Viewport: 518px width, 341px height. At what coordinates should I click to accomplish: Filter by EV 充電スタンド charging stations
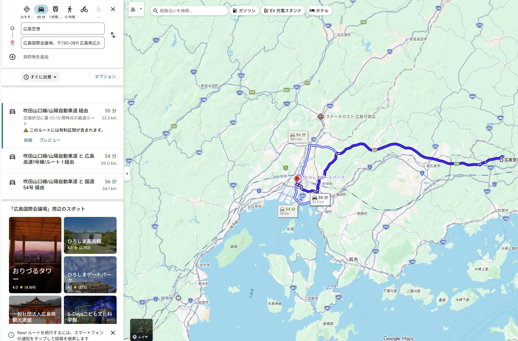coord(283,11)
